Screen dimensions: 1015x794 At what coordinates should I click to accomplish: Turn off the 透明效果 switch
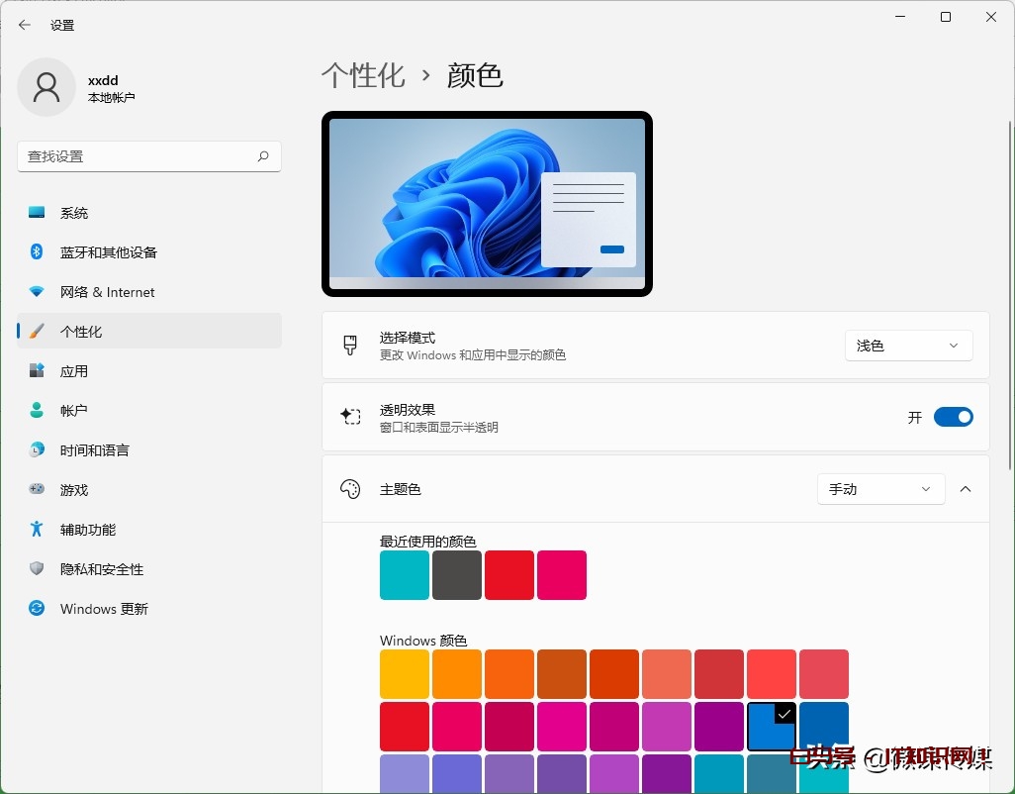(x=953, y=416)
